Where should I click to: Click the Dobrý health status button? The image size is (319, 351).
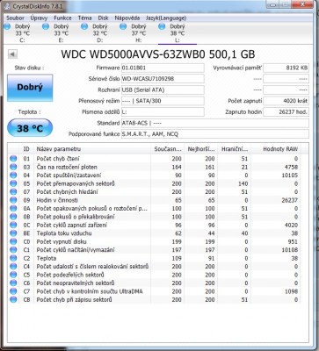tap(30, 88)
